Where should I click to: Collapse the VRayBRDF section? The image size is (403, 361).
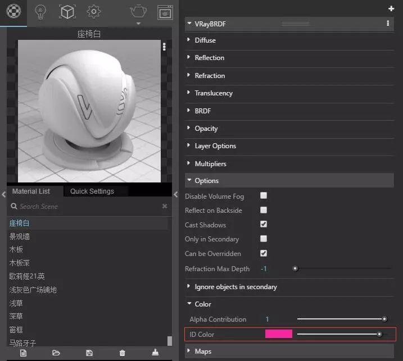(189, 24)
